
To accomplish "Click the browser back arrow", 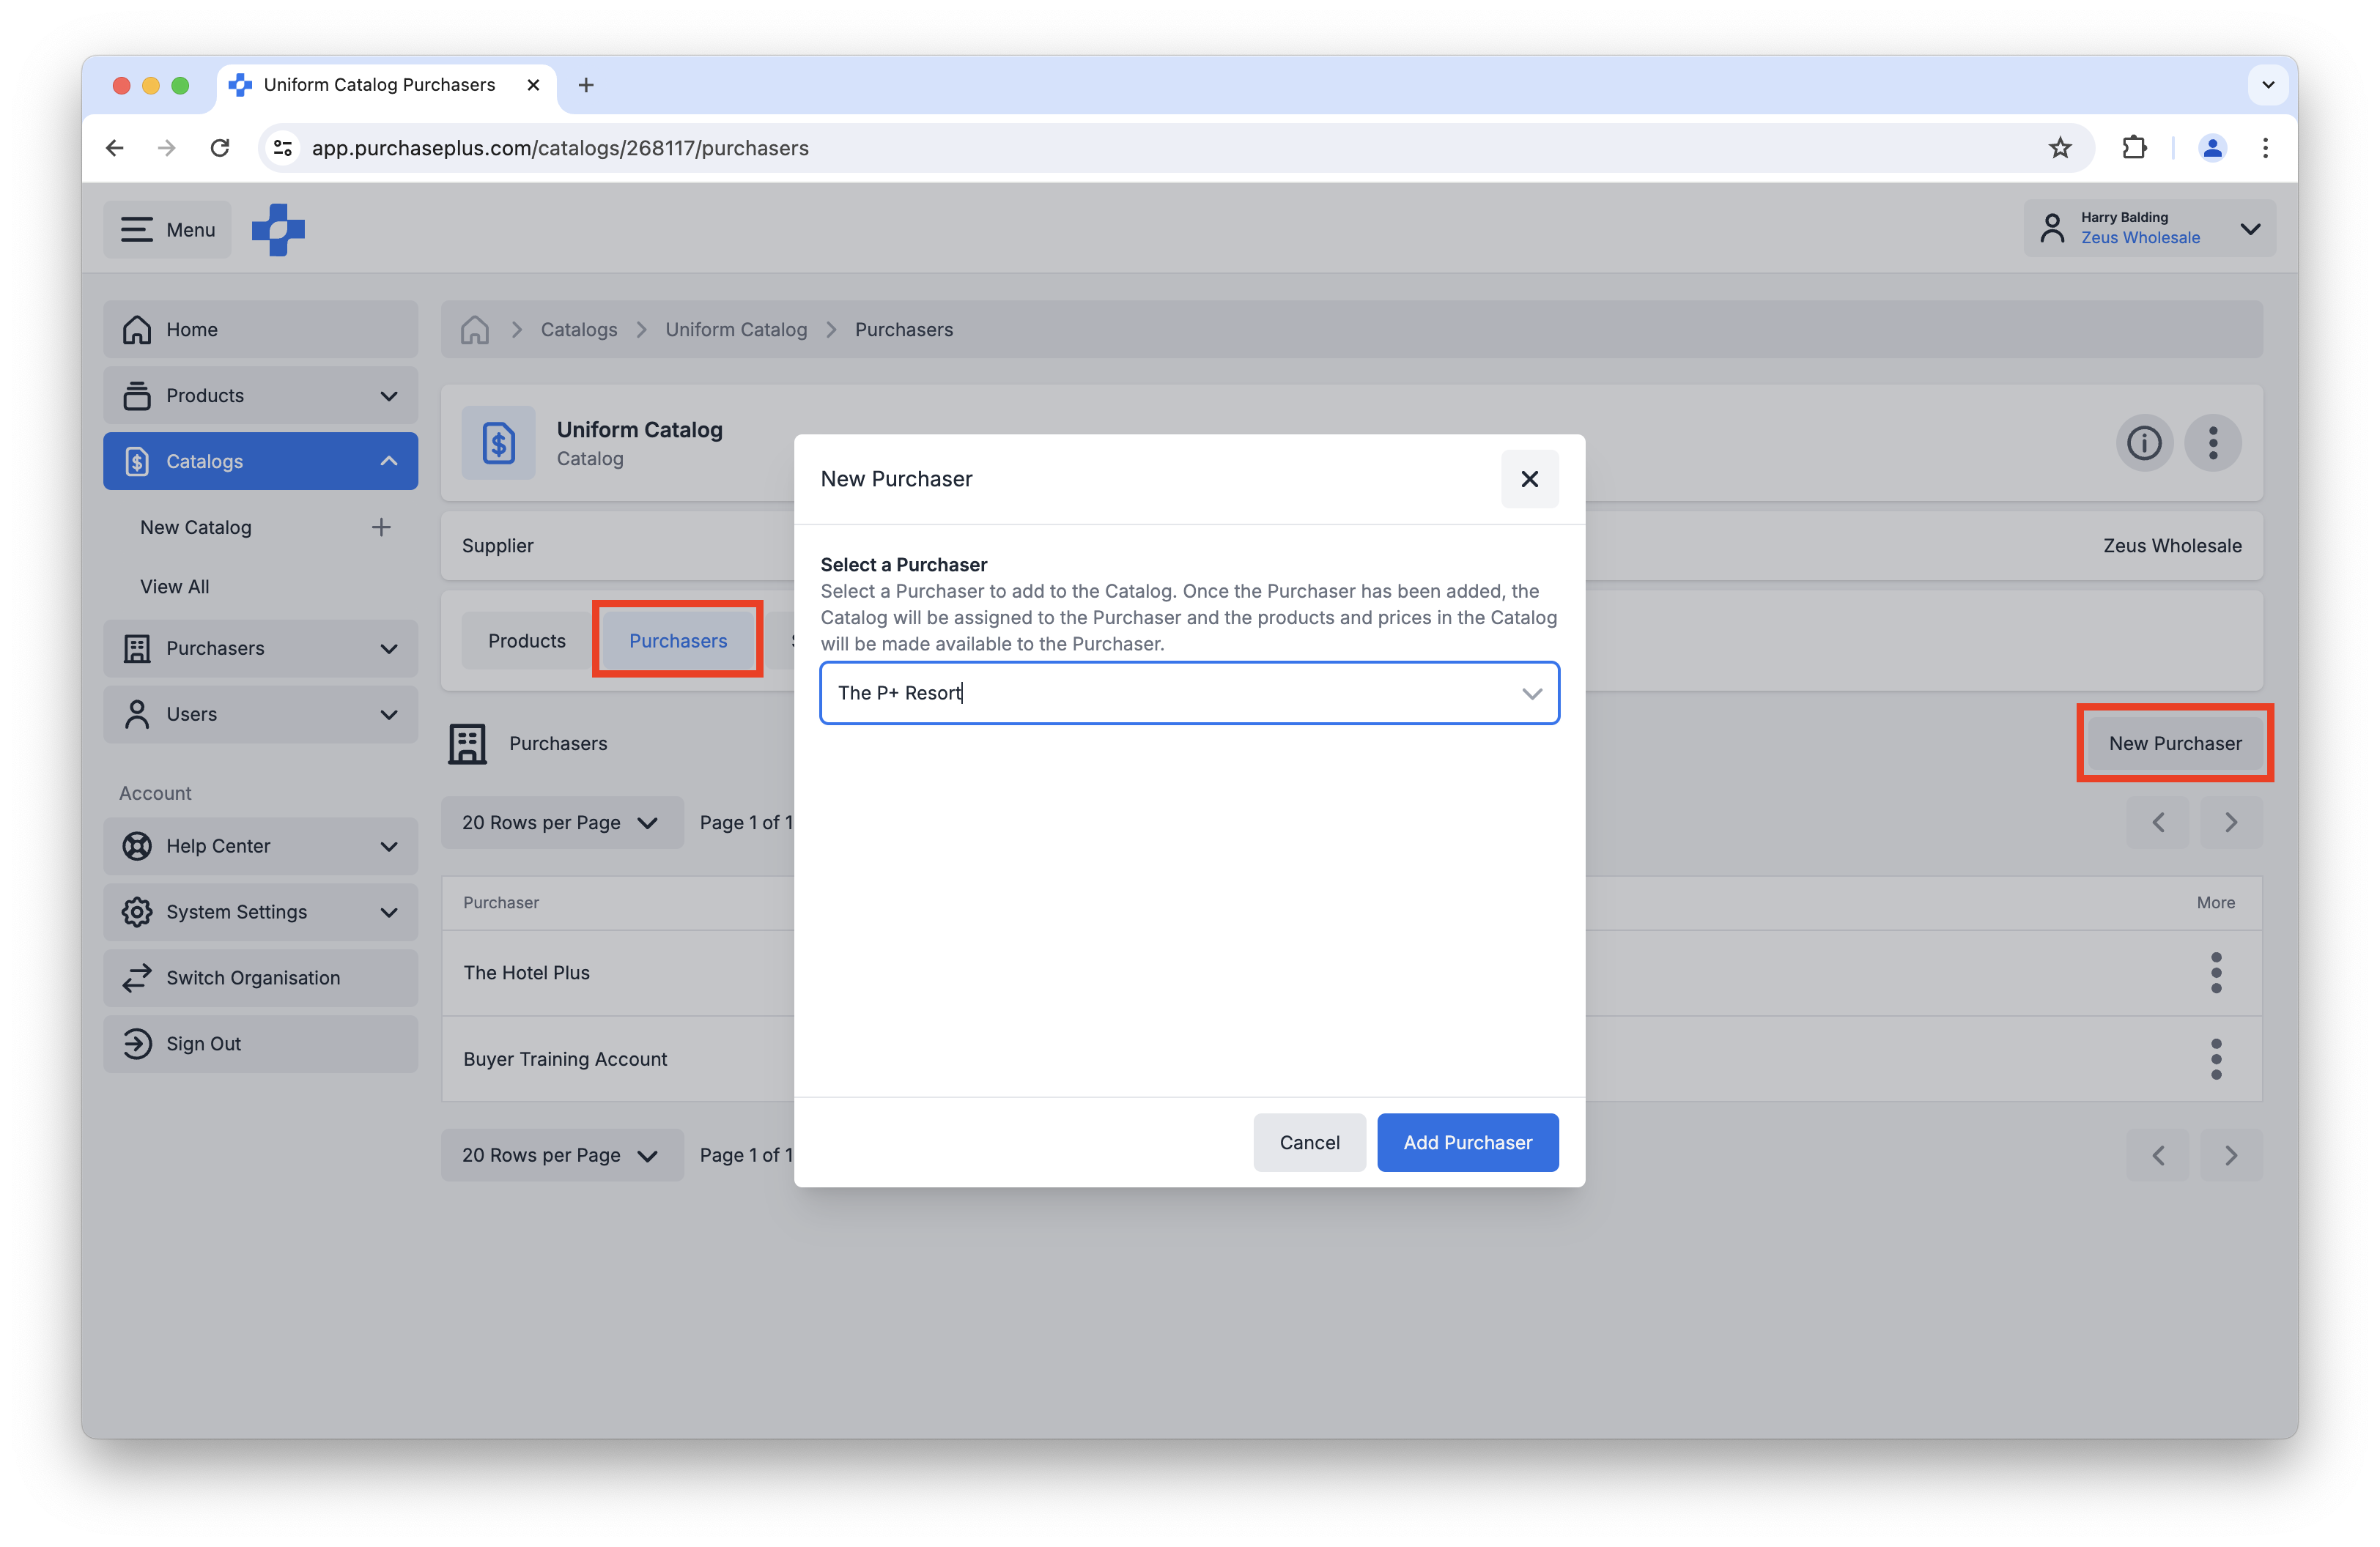I will click(x=115, y=148).
